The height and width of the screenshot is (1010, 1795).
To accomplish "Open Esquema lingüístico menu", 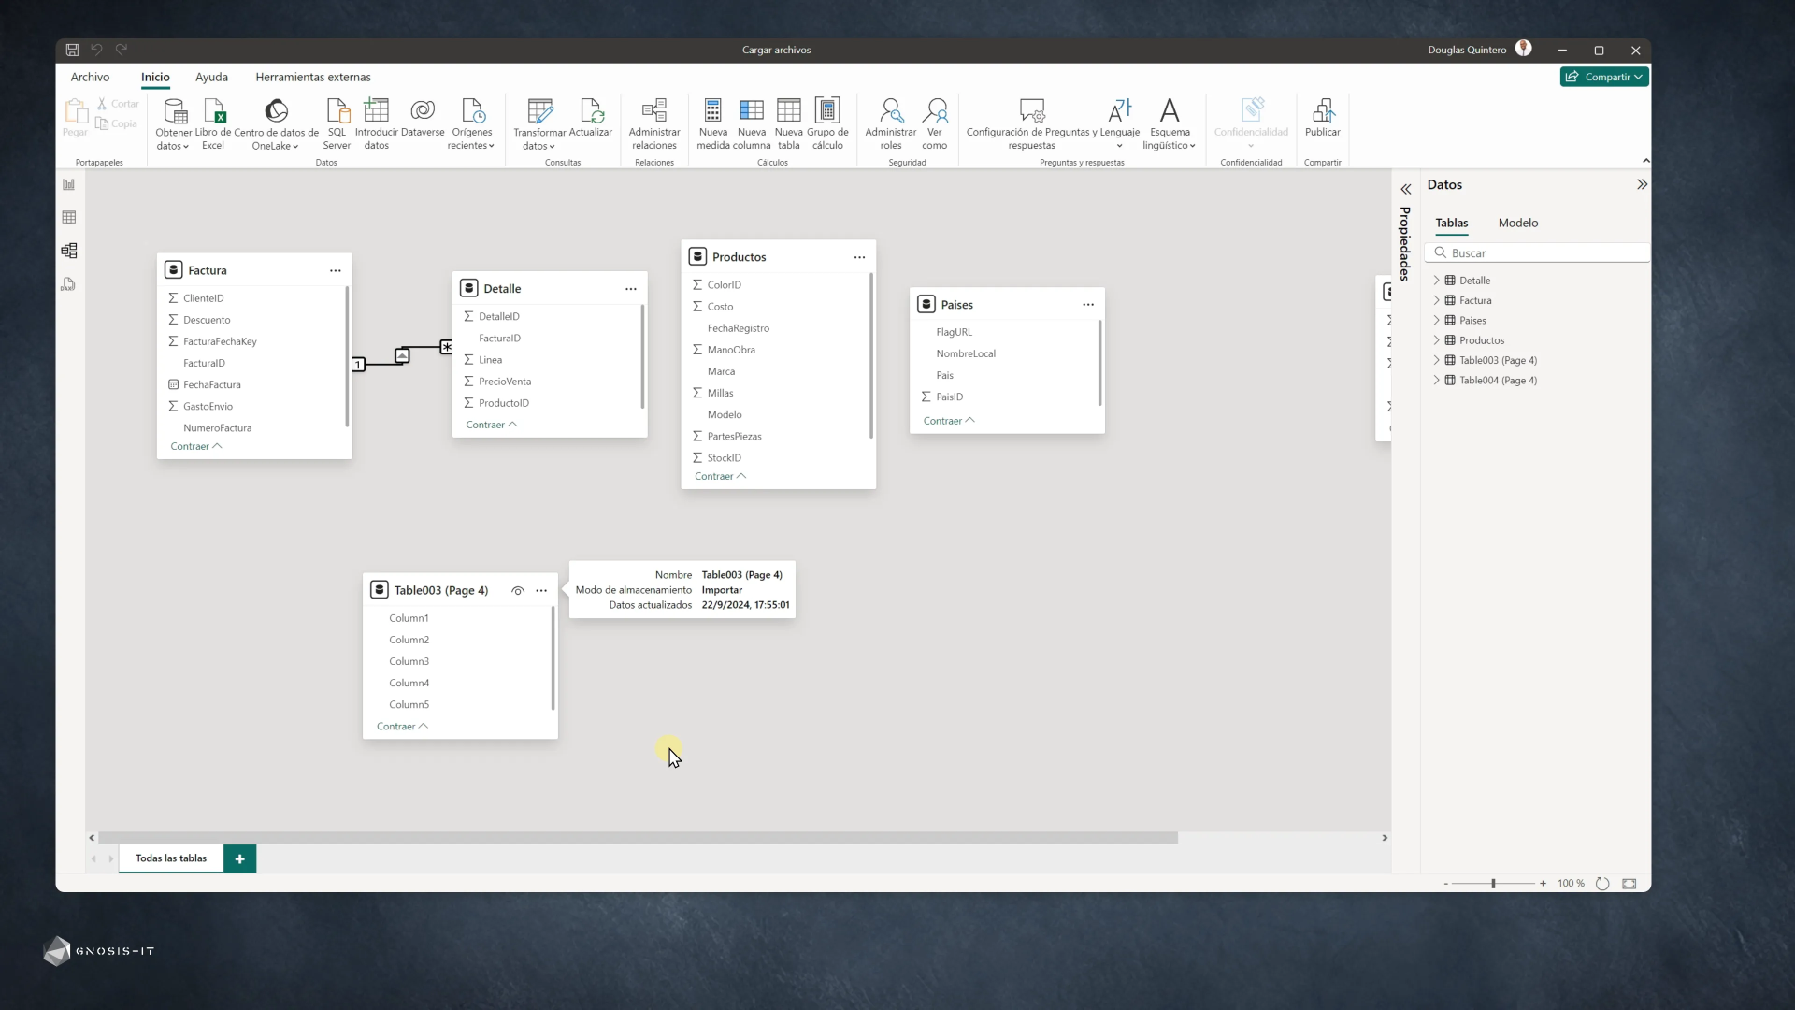I will tap(1170, 123).
